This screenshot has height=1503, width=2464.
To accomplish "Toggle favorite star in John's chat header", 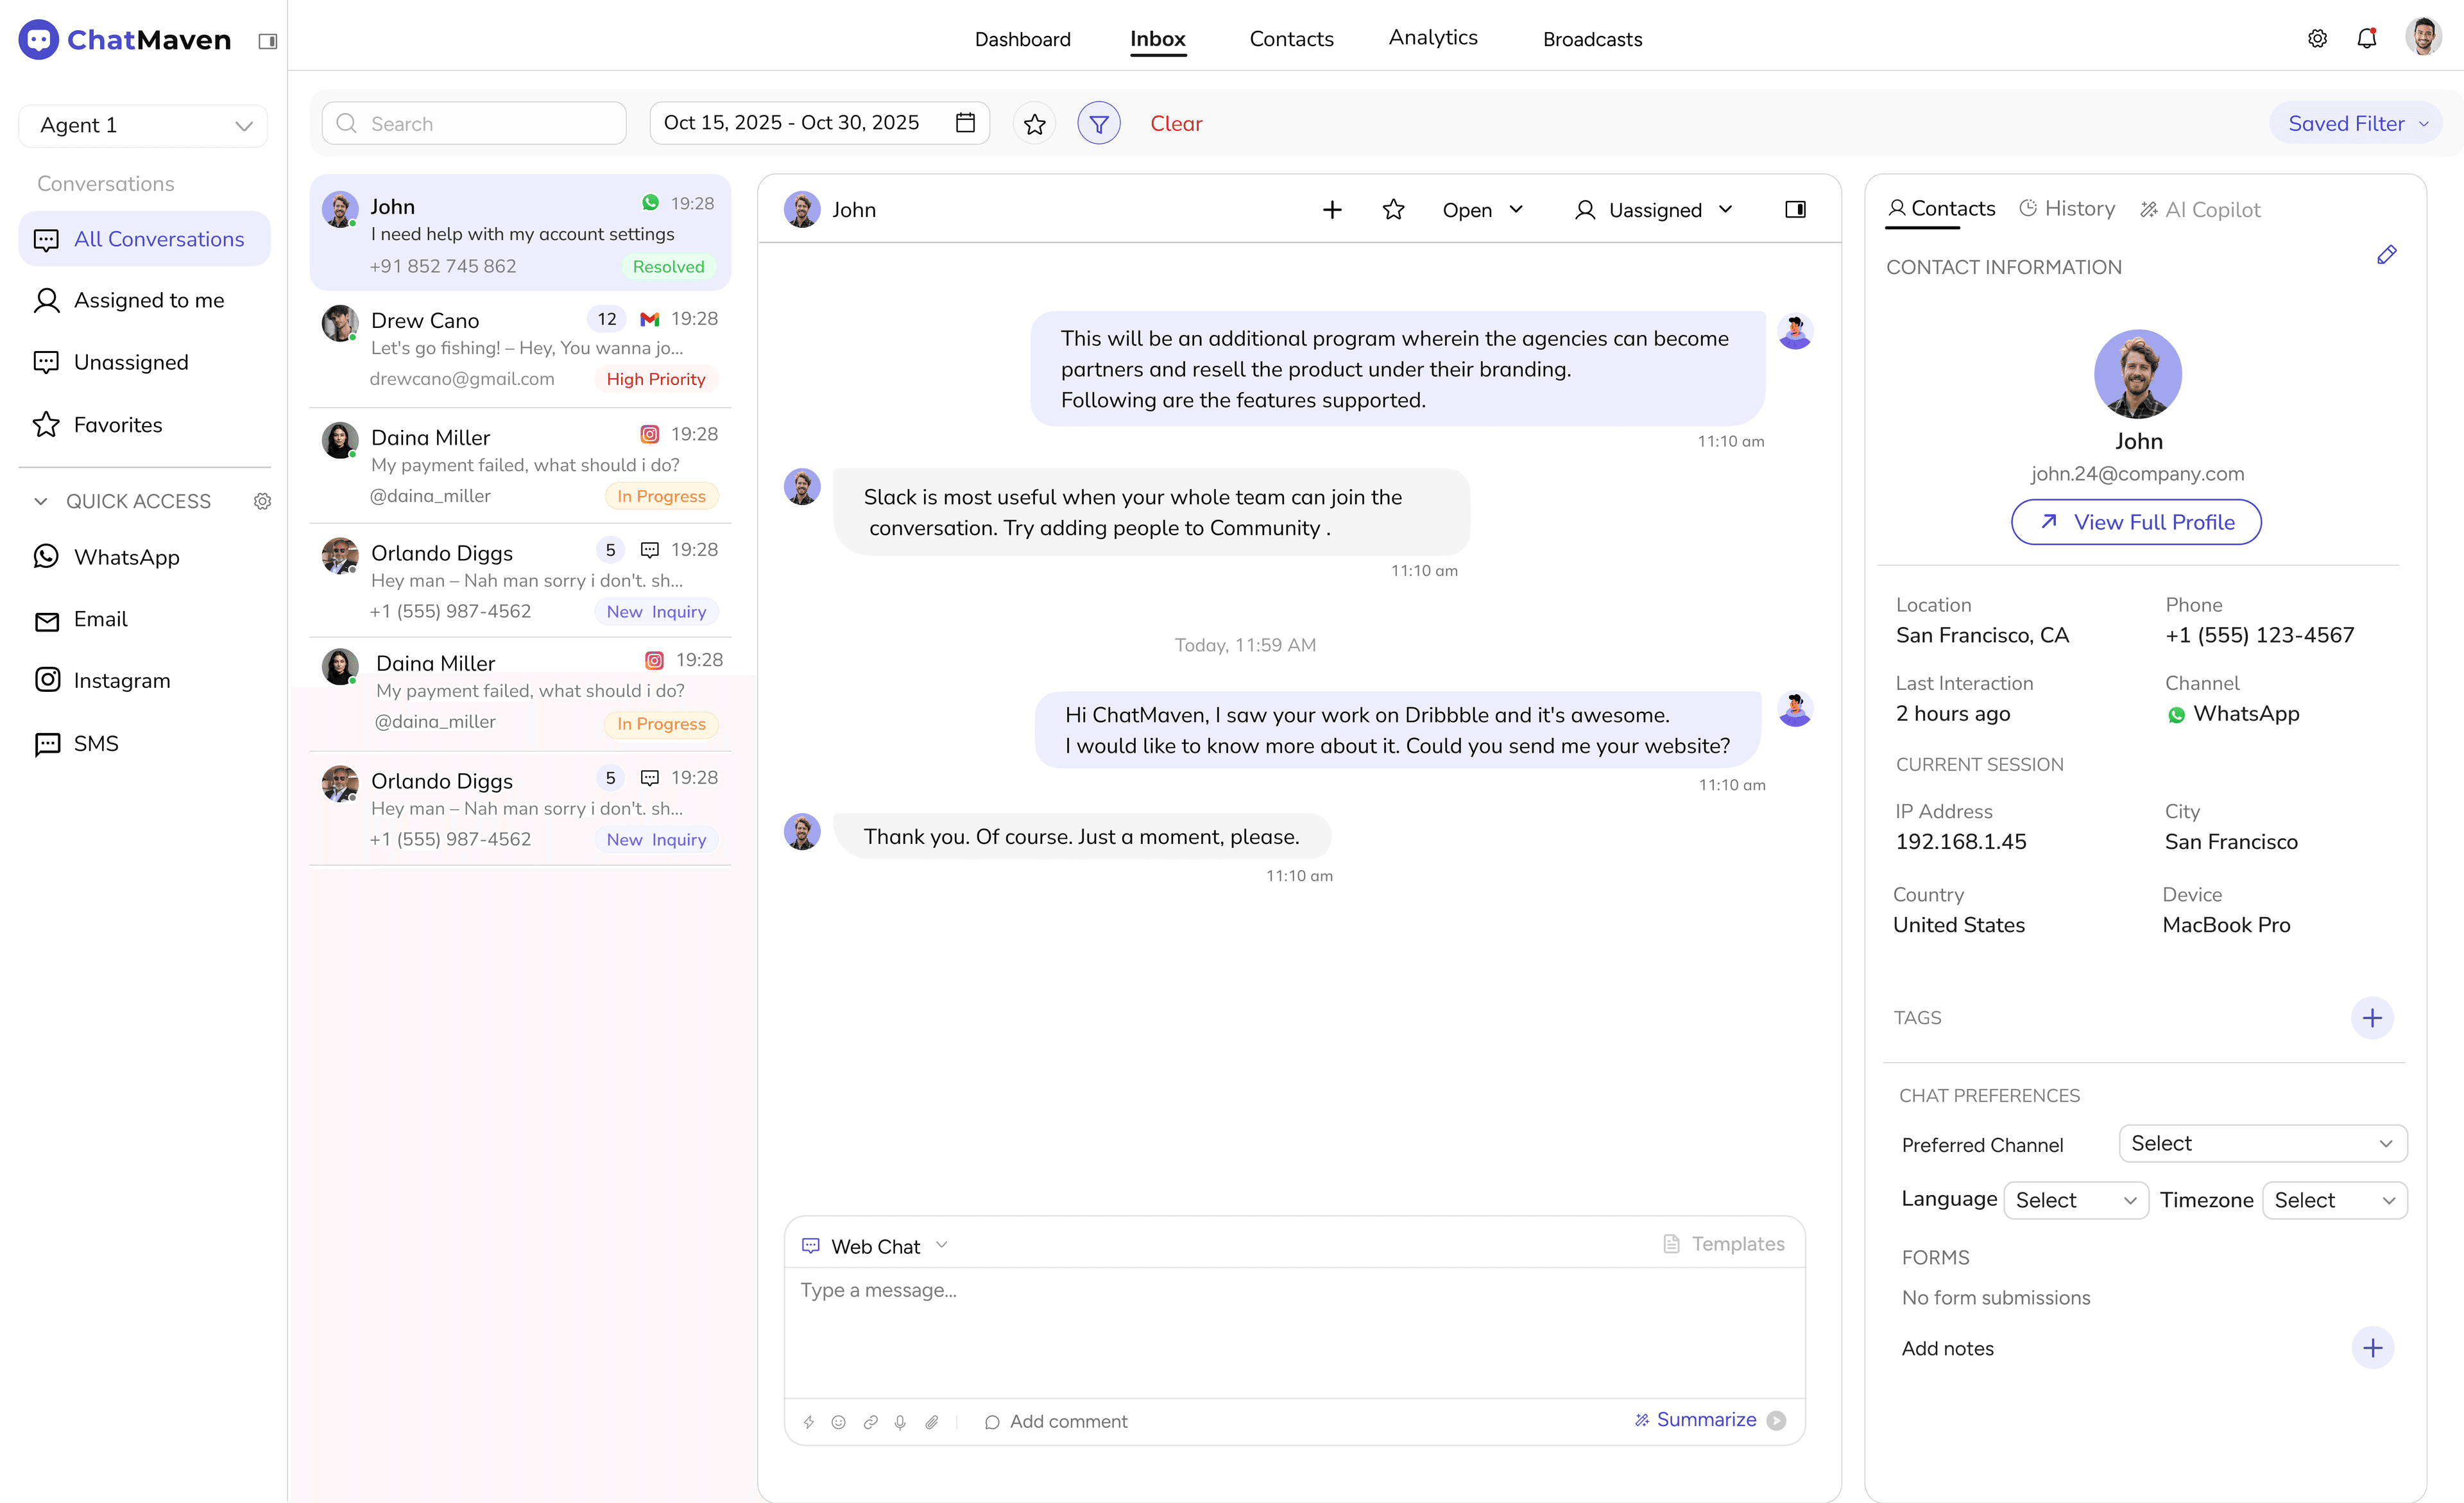I will click(x=1393, y=209).
